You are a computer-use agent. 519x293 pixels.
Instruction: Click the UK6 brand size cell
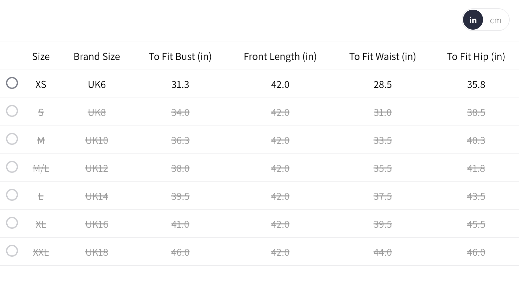click(97, 85)
